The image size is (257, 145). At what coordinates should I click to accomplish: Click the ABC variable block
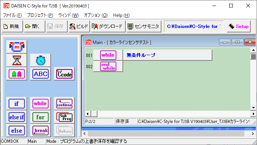pos(41,74)
